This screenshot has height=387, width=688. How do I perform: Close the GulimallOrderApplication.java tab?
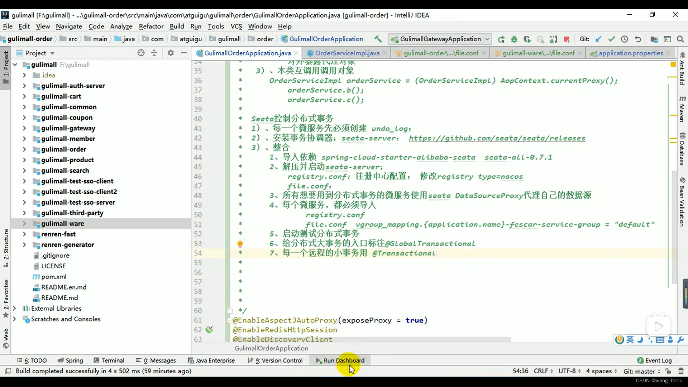296,53
